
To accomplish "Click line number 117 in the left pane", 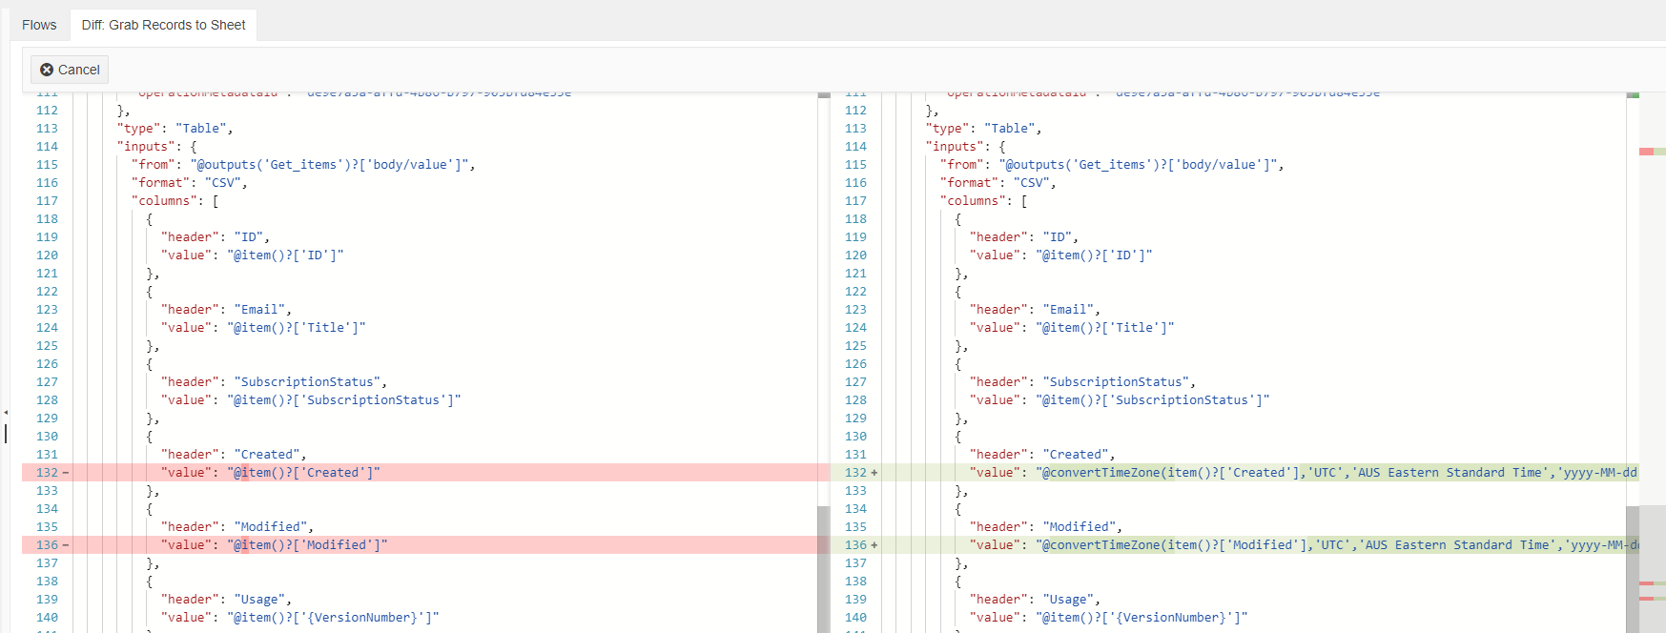I will (47, 201).
